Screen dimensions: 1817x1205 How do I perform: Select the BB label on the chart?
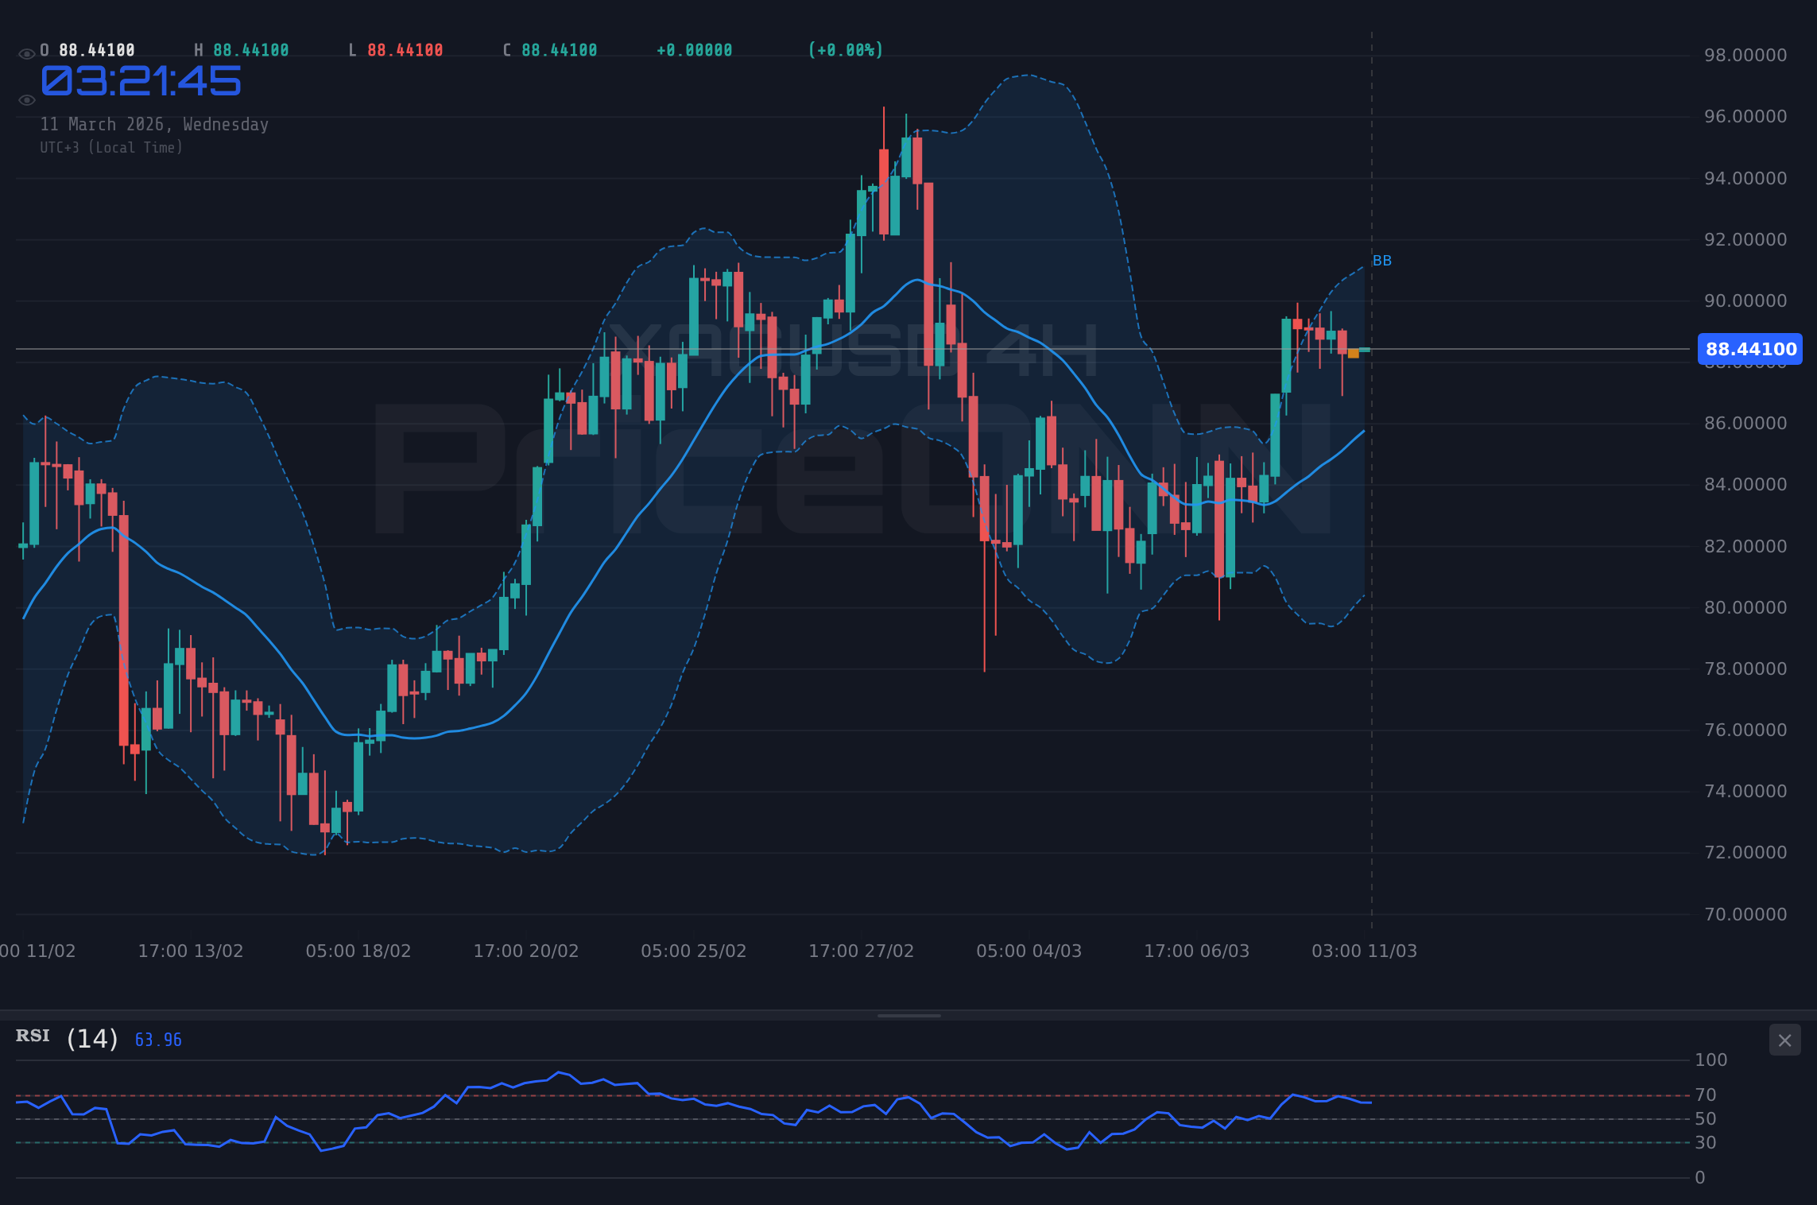1381,260
